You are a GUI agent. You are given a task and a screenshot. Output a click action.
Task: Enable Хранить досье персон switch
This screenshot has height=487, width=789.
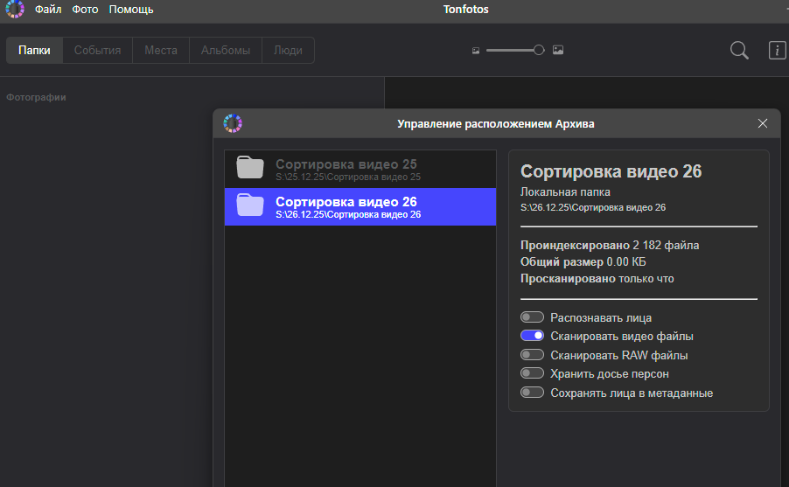(x=532, y=373)
